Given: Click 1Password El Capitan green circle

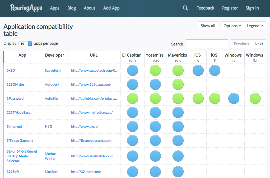Looking at the screenshot, I should point(133,98).
